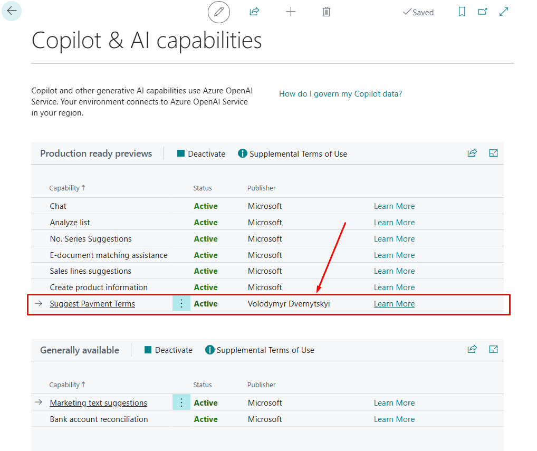
Task: Open row options for Suggest Payment Terms
Action: 181,303
